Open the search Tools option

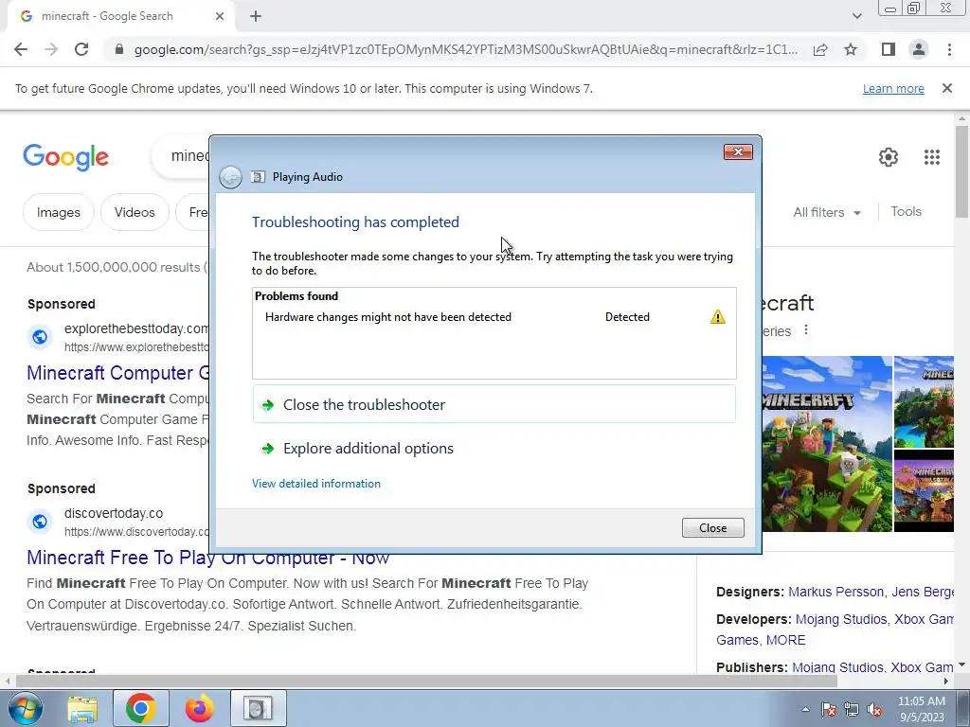(906, 211)
